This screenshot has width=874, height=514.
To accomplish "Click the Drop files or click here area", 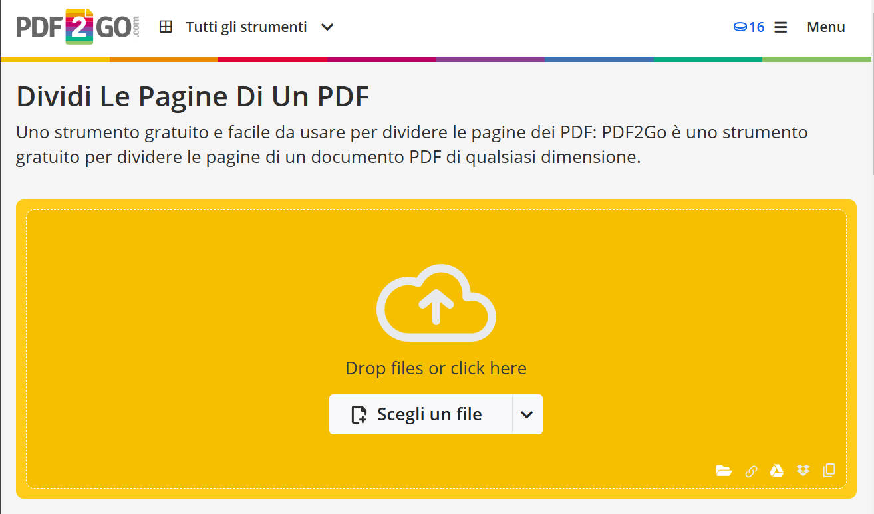I will click(436, 368).
